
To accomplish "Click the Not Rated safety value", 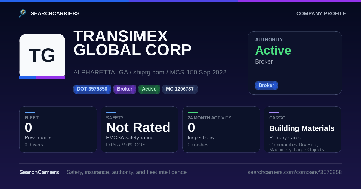I will click(x=138, y=127).
